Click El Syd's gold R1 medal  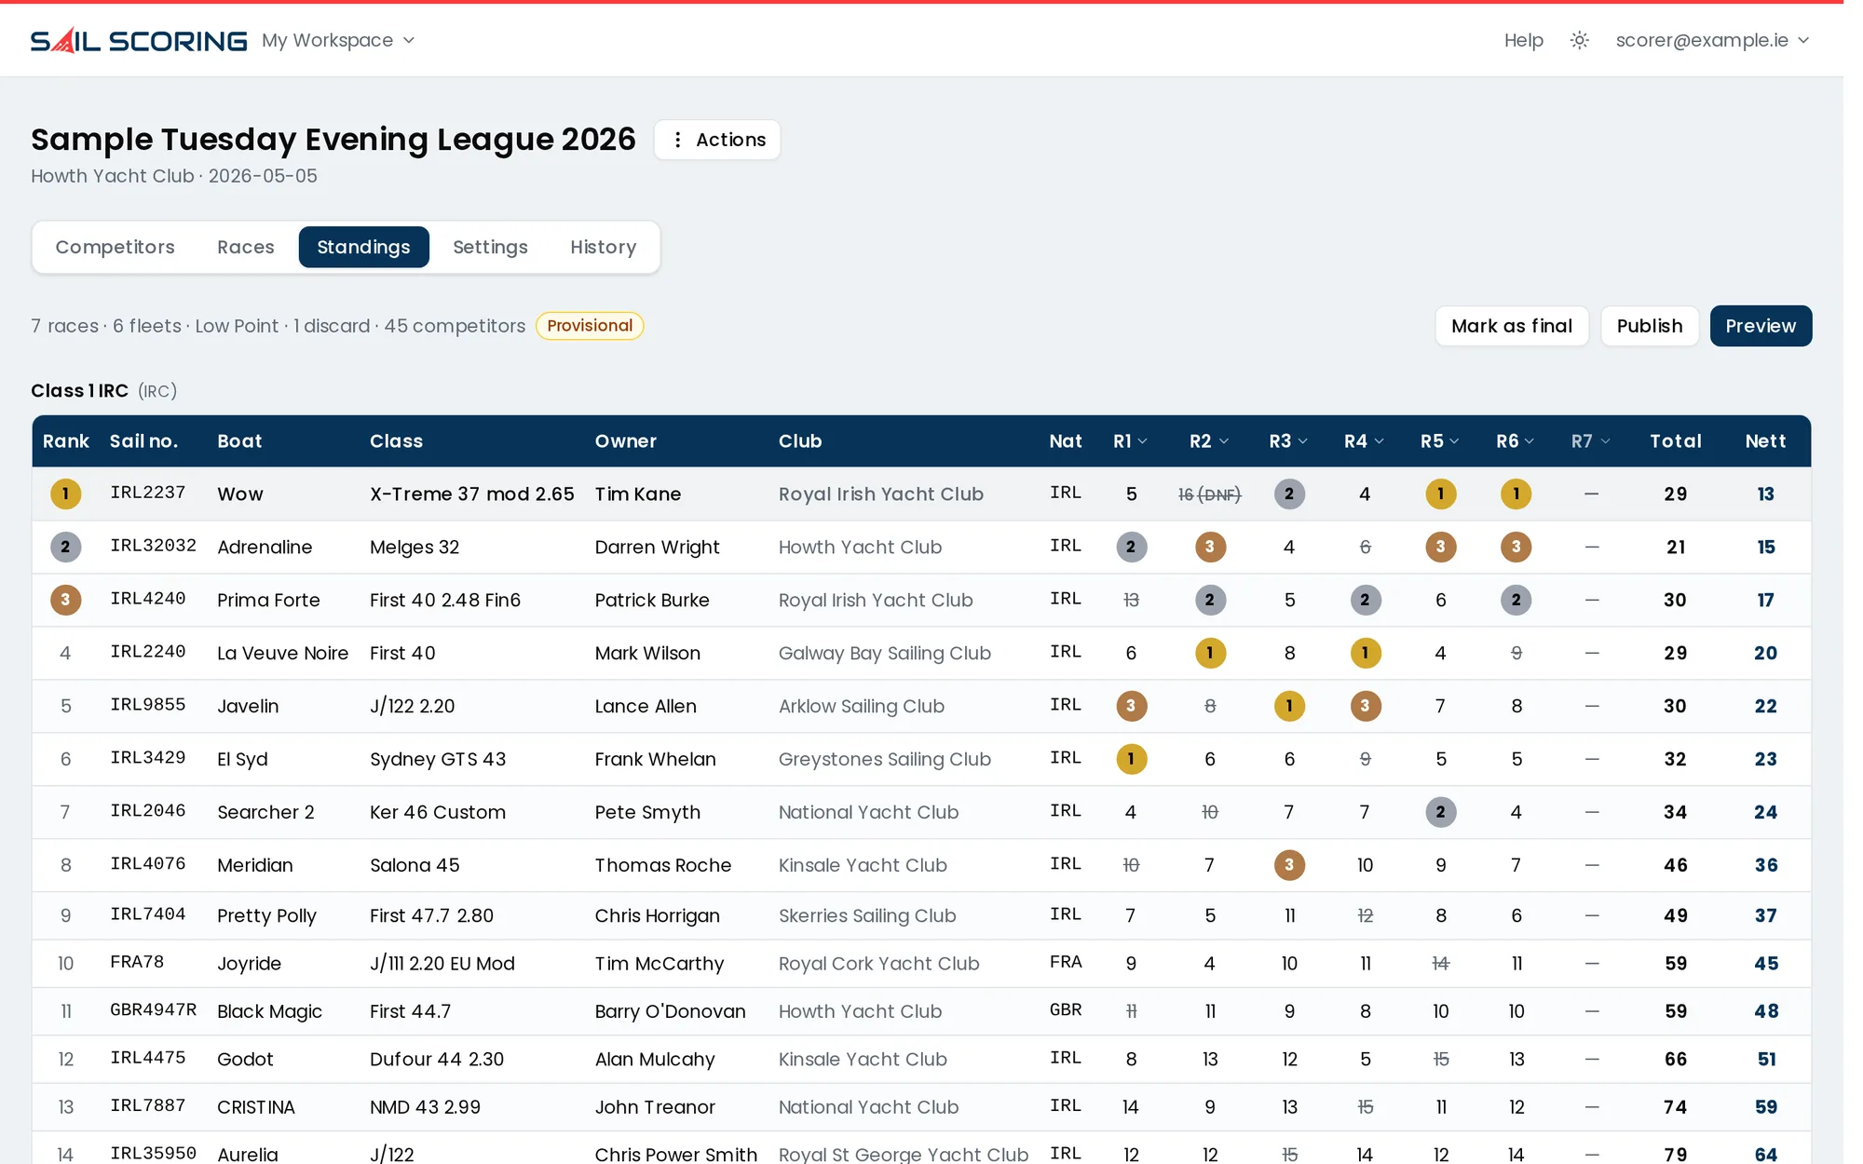point(1131,759)
